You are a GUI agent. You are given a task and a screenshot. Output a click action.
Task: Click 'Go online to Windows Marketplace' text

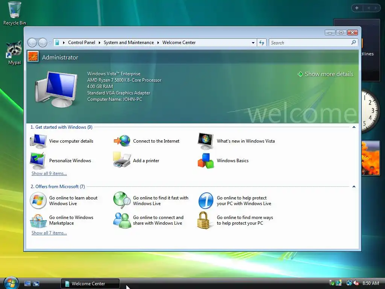coord(71,221)
